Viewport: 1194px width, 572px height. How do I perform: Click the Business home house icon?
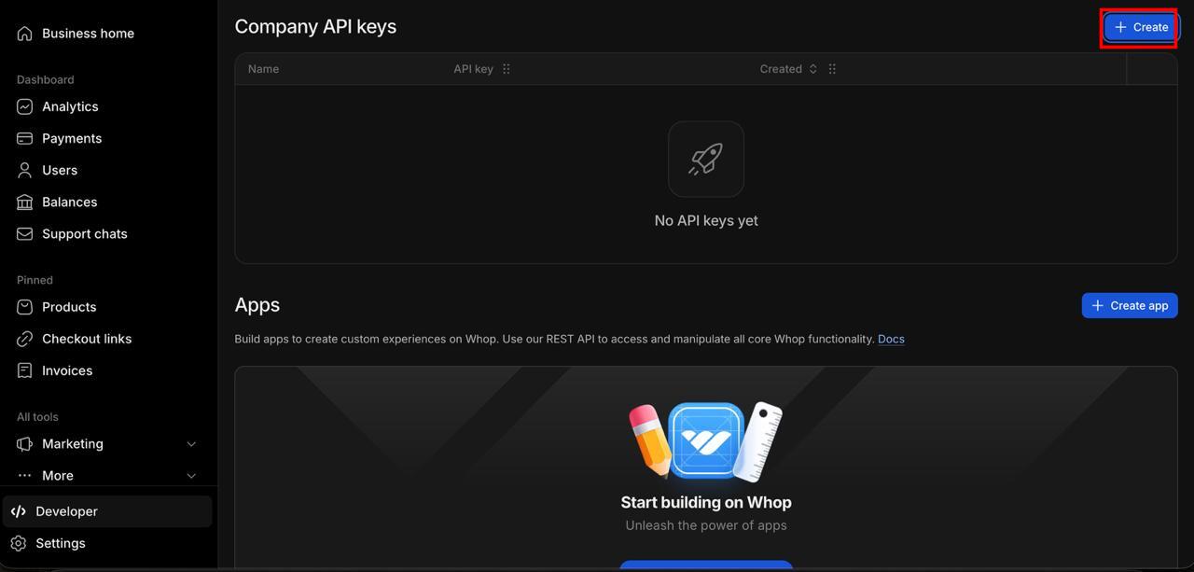tap(24, 34)
